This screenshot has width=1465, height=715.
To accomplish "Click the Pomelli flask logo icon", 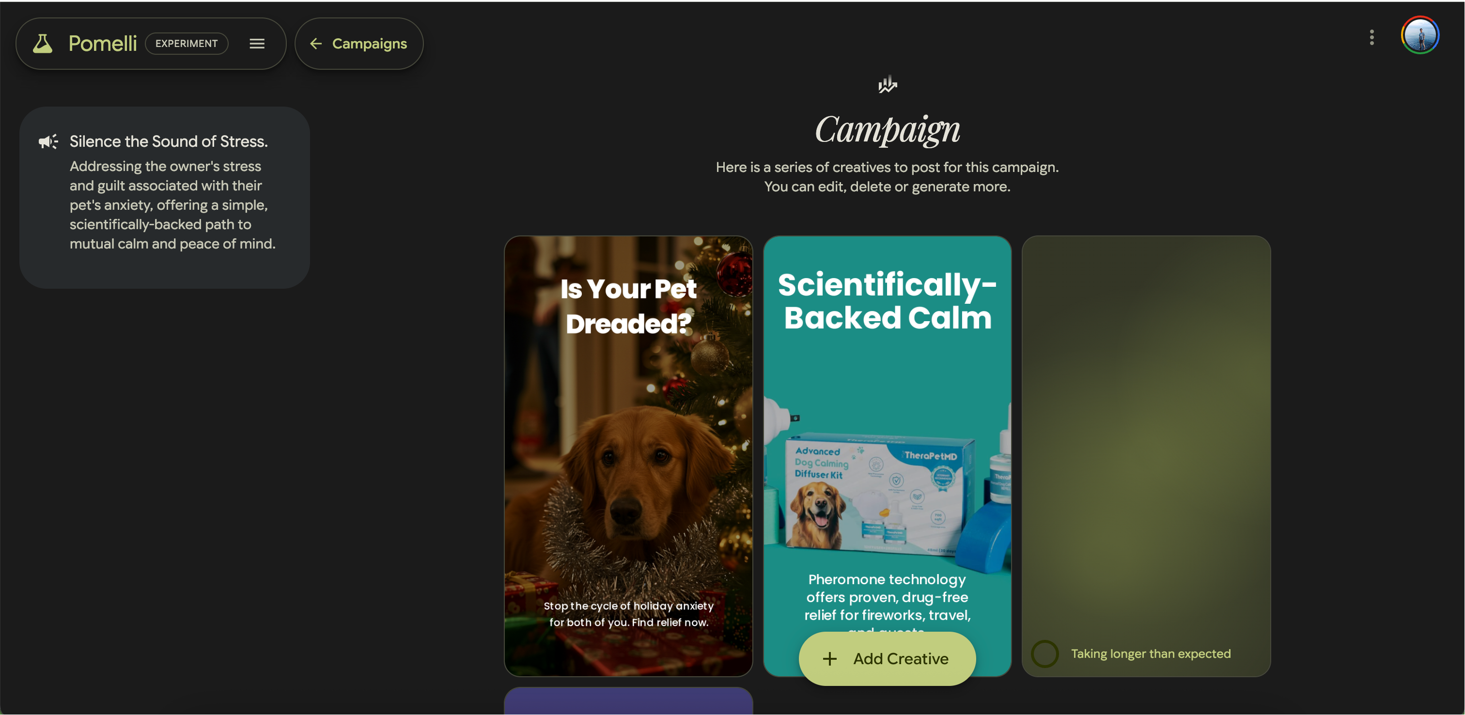I will (x=43, y=44).
